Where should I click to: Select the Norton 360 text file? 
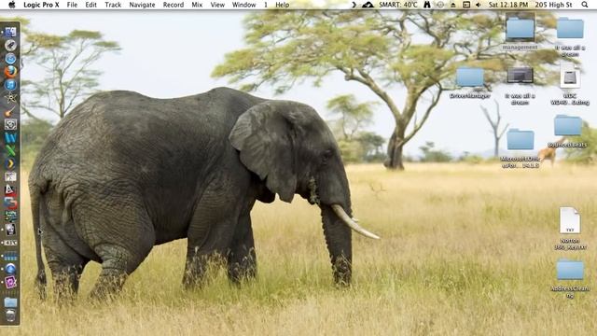point(570,220)
